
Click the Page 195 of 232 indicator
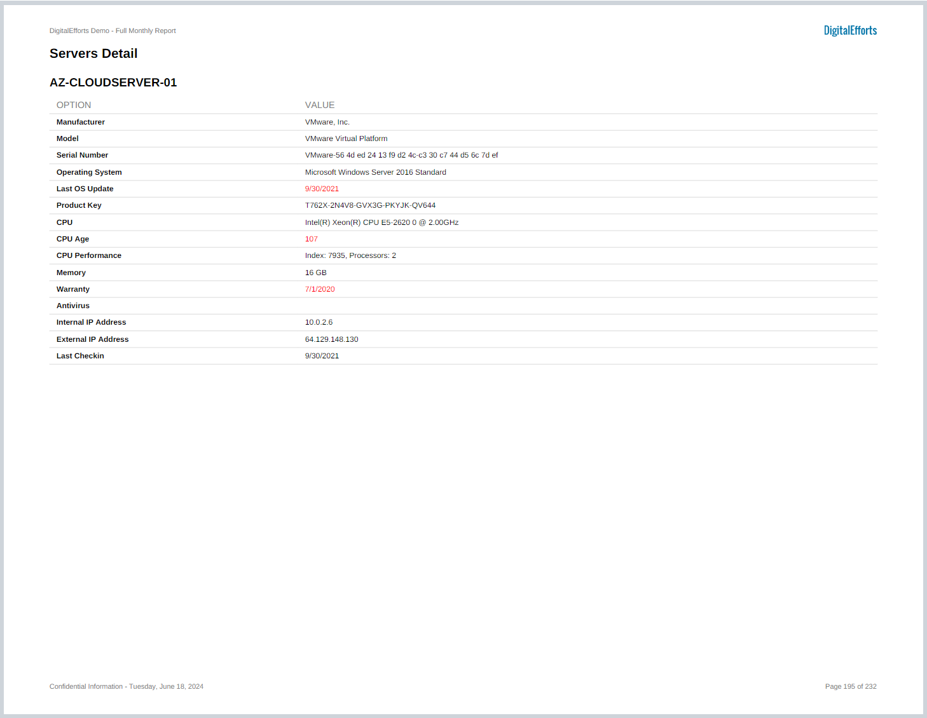tap(851, 686)
